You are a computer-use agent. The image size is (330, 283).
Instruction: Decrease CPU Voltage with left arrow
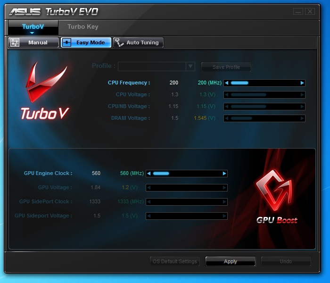tap(226, 95)
